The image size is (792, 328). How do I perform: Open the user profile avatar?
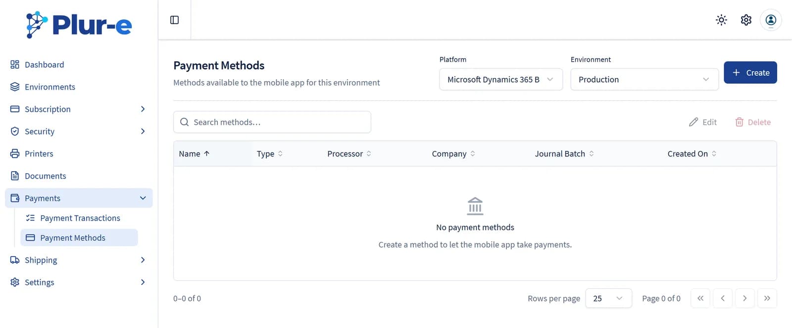point(771,20)
